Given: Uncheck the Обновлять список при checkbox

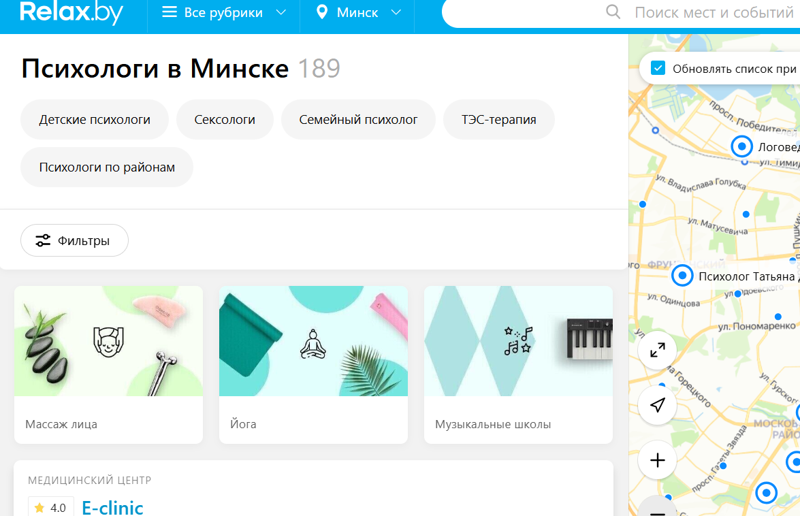Looking at the screenshot, I should pos(658,68).
